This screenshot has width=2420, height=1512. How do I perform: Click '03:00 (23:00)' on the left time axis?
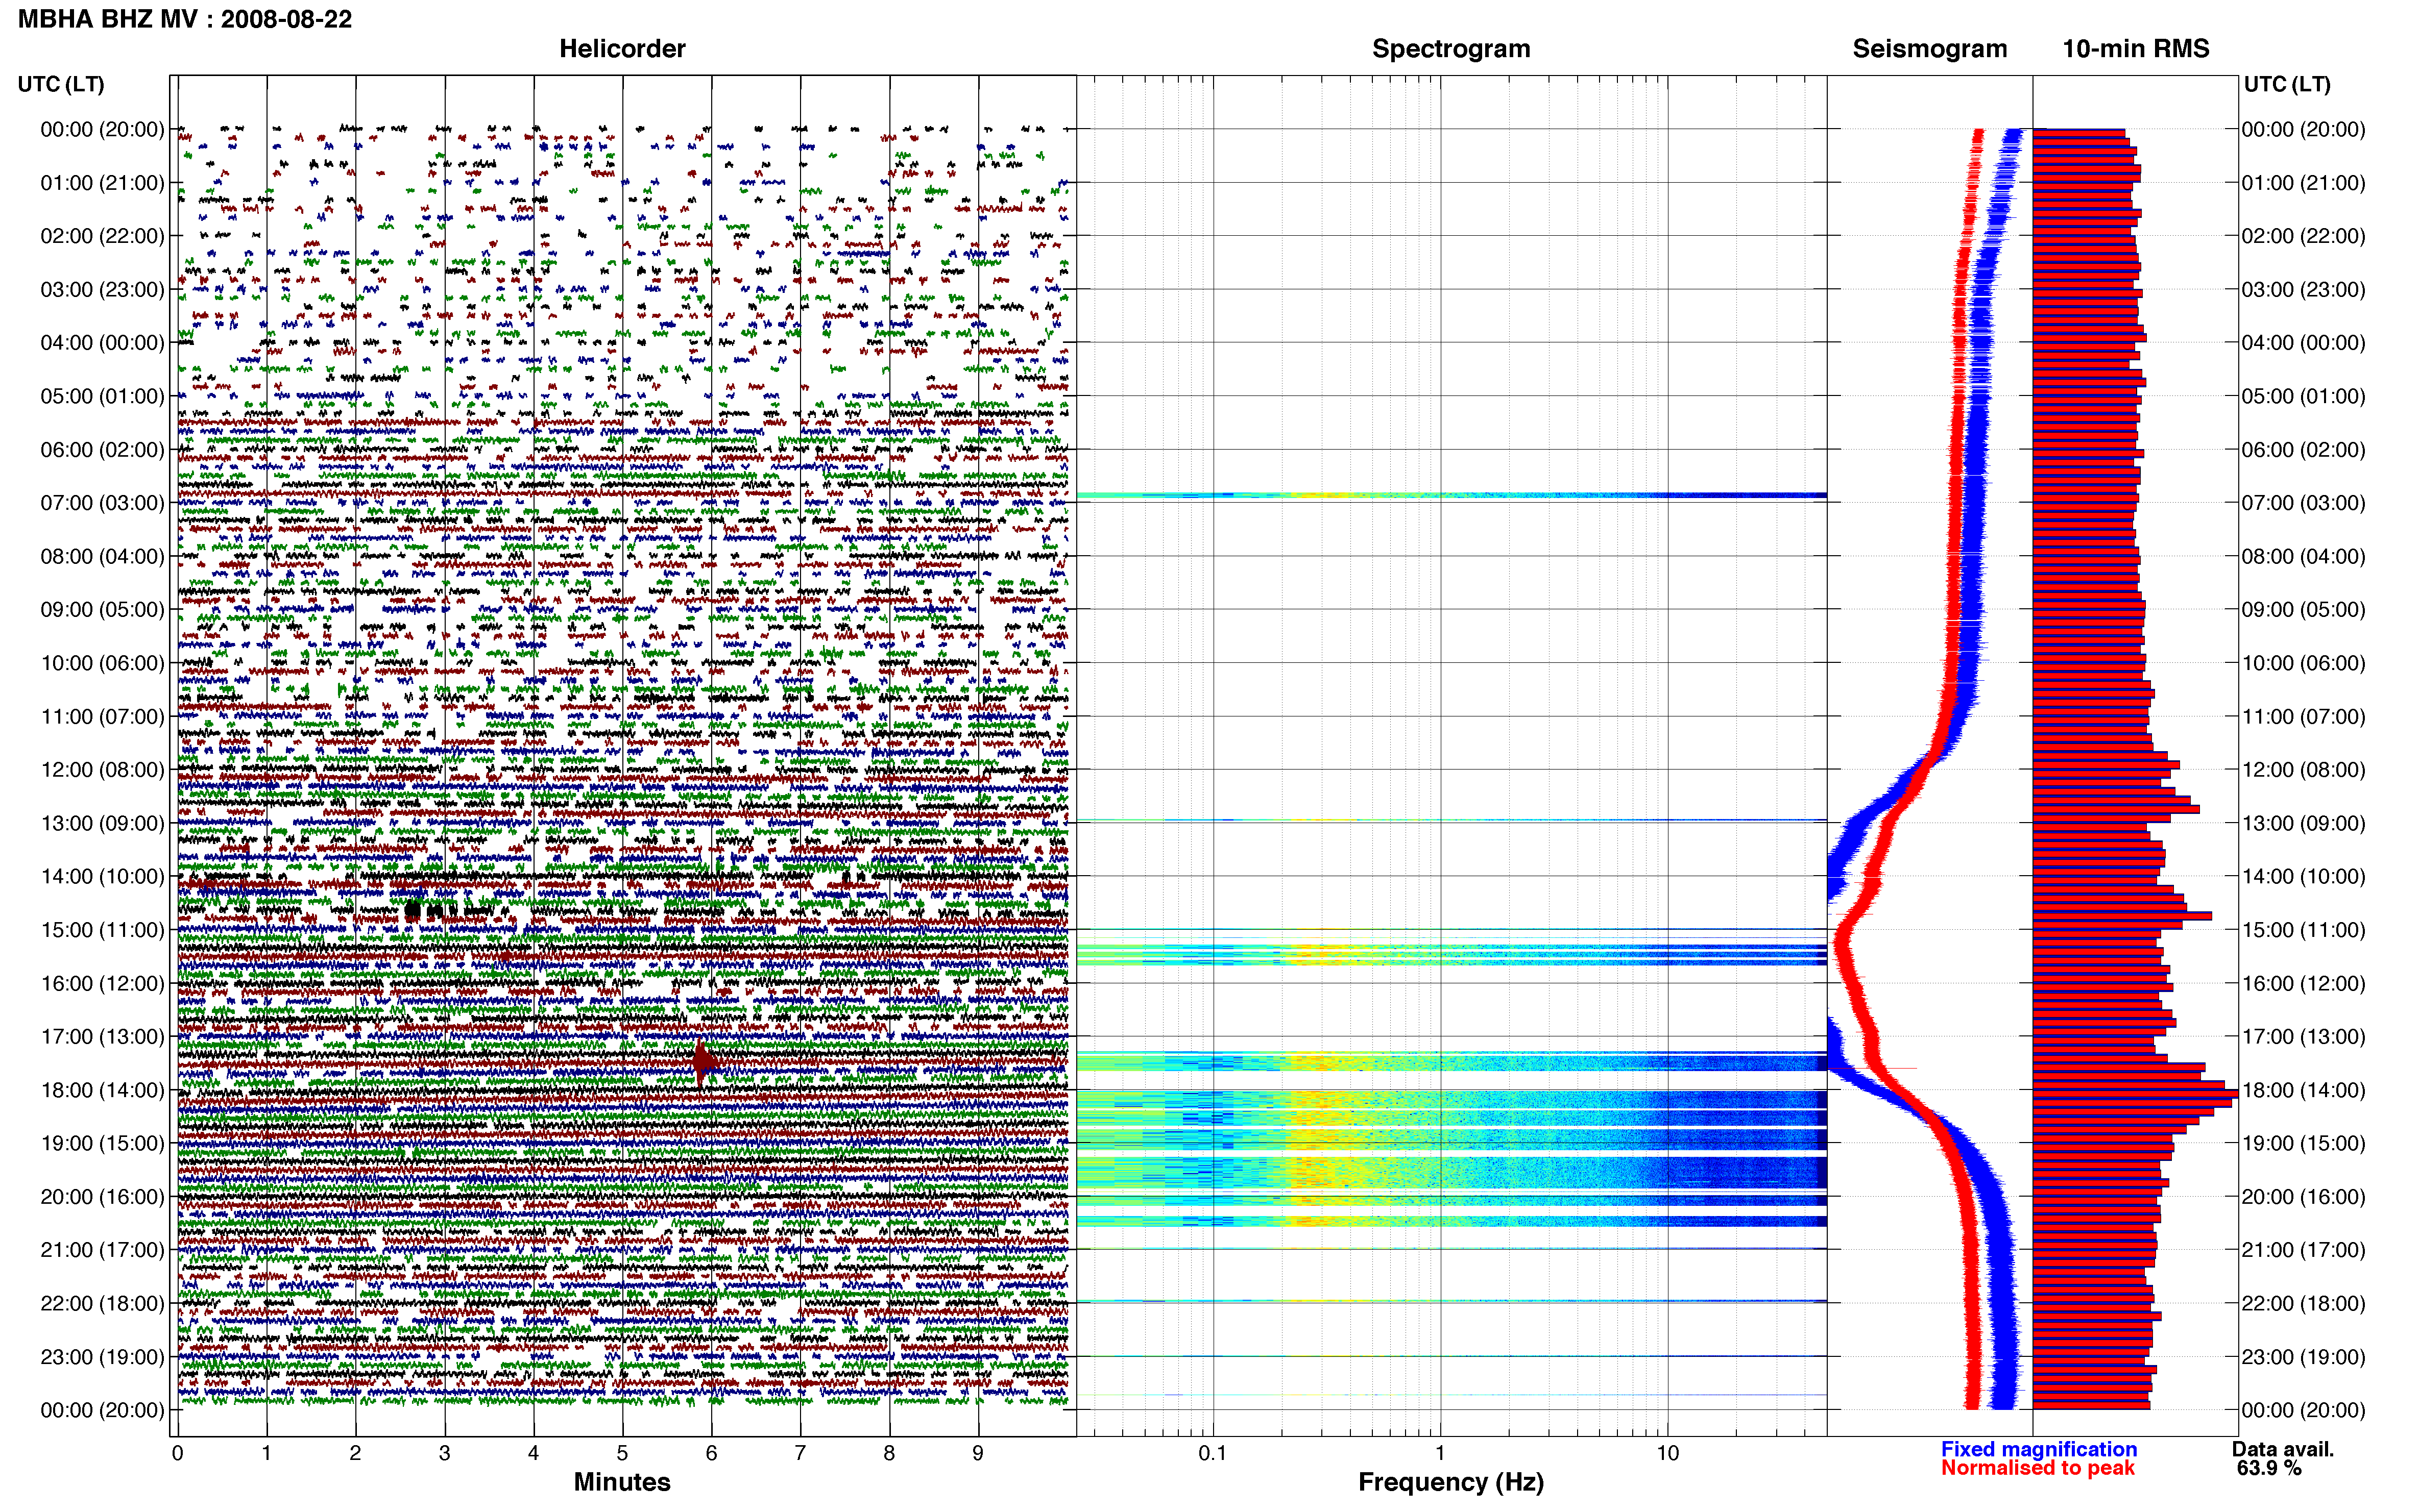tap(102, 289)
